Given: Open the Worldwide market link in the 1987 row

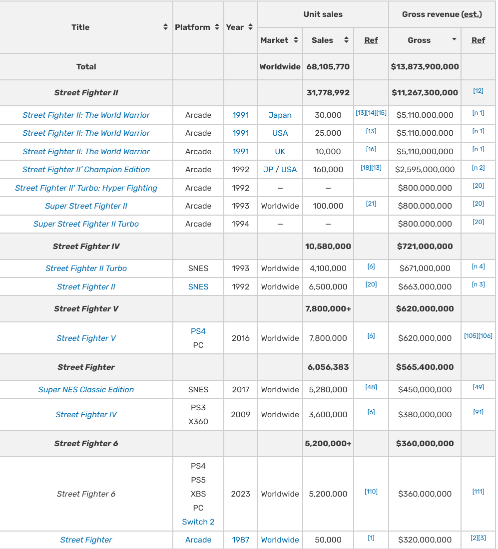Looking at the screenshot, I should point(280,540).
